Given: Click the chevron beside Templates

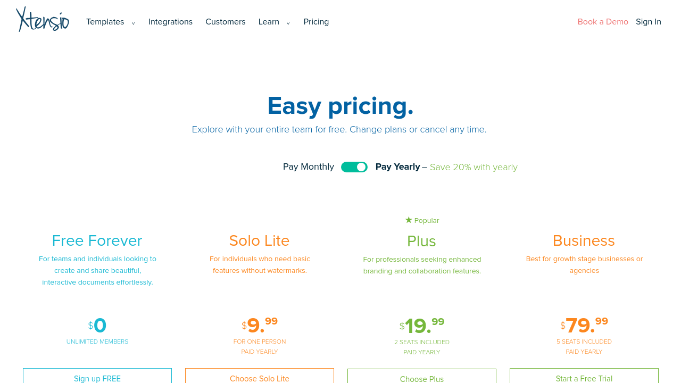Looking at the screenshot, I should coord(134,23).
